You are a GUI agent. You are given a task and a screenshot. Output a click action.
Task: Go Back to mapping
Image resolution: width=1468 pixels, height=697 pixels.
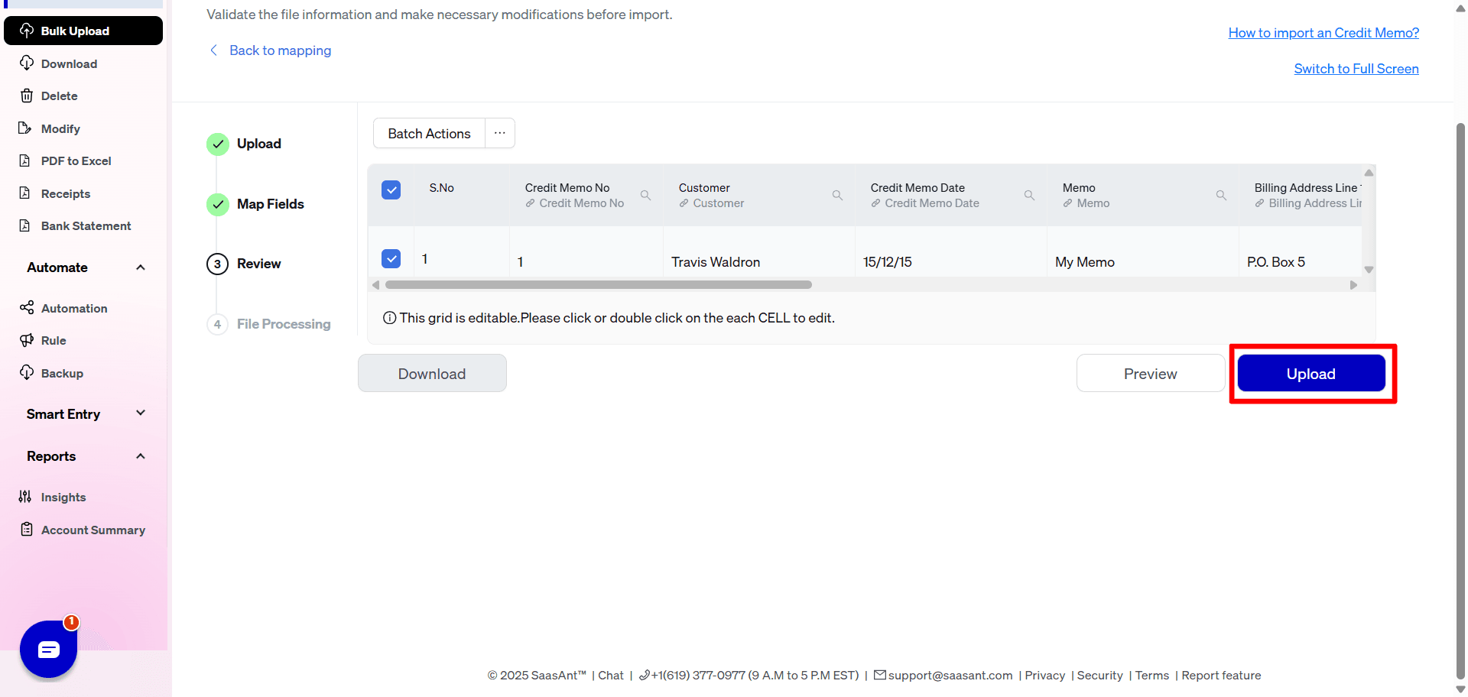point(280,50)
